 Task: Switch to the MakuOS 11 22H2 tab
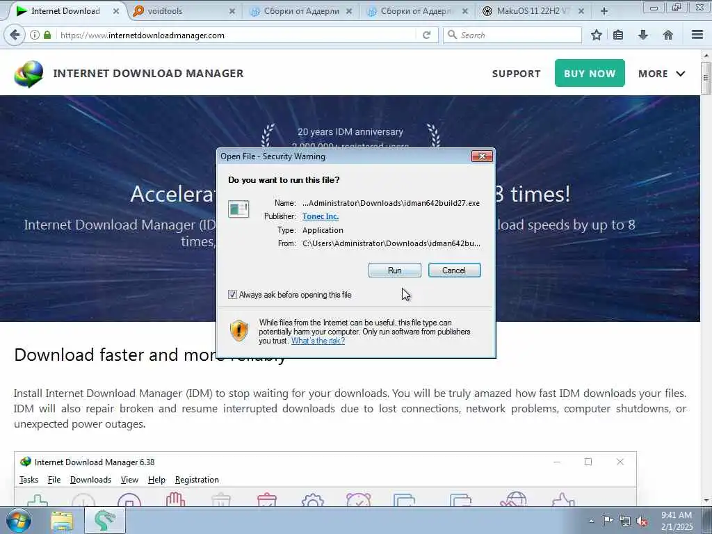532,11
